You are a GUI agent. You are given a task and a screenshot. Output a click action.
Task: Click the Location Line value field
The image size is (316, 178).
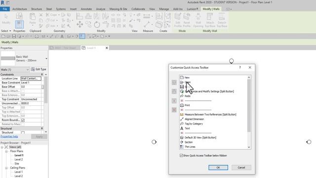[x=31, y=79]
